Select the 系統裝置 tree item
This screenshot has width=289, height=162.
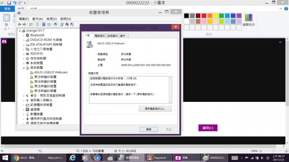pyautogui.click(x=37, y=63)
